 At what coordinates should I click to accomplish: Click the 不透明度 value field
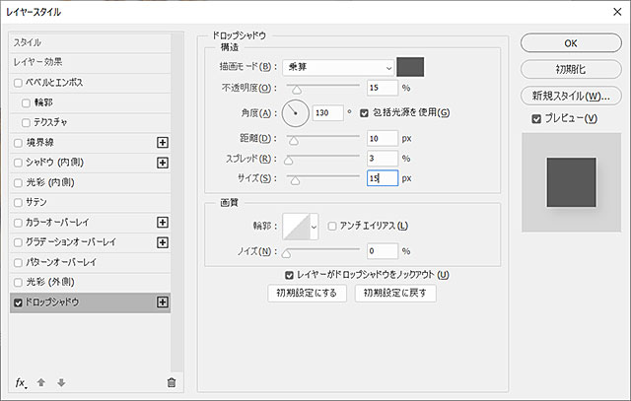[383, 88]
